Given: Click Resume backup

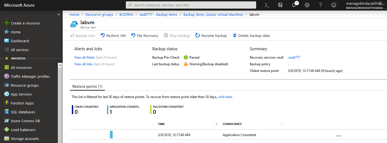Looking at the screenshot, I should pyautogui.click(x=211, y=36).
